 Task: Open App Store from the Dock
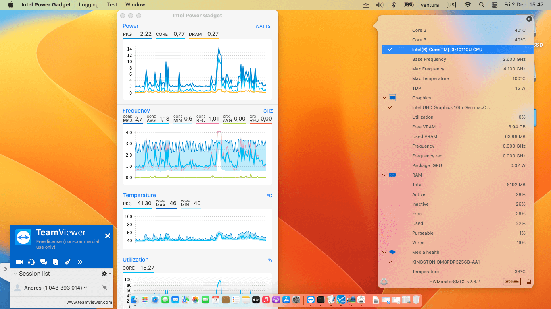click(286, 300)
